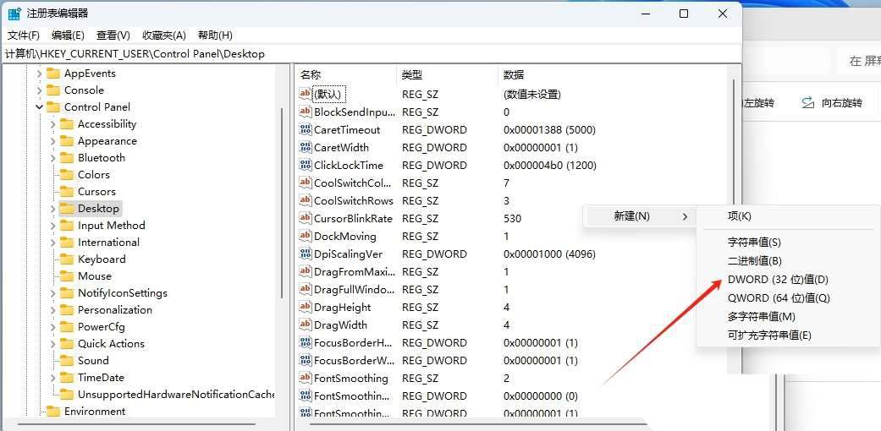This screenshot has height=431, width=881.
Task: Click the registry path address bar
Action: 371,54
